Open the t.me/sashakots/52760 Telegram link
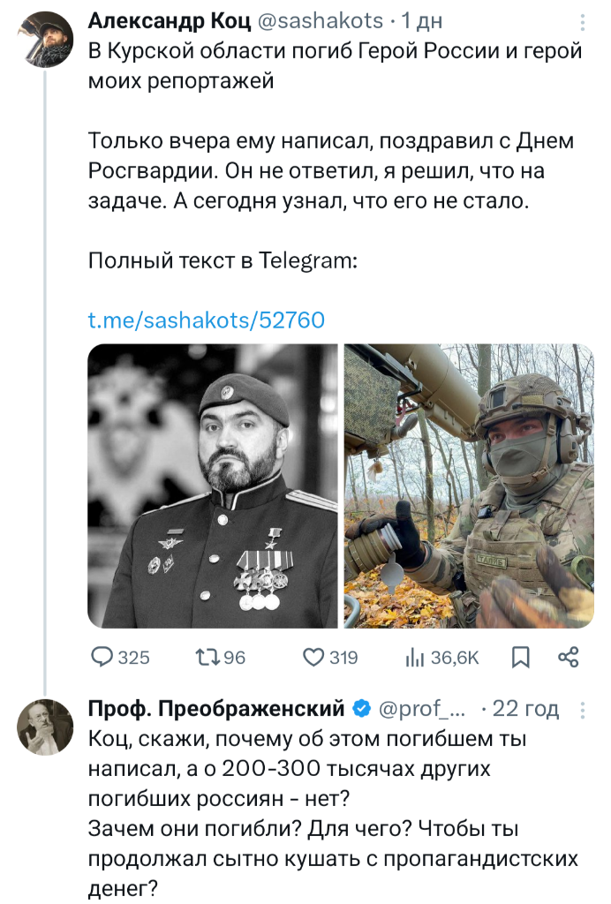This screenshot has height=904, width=611. [207, 319]
